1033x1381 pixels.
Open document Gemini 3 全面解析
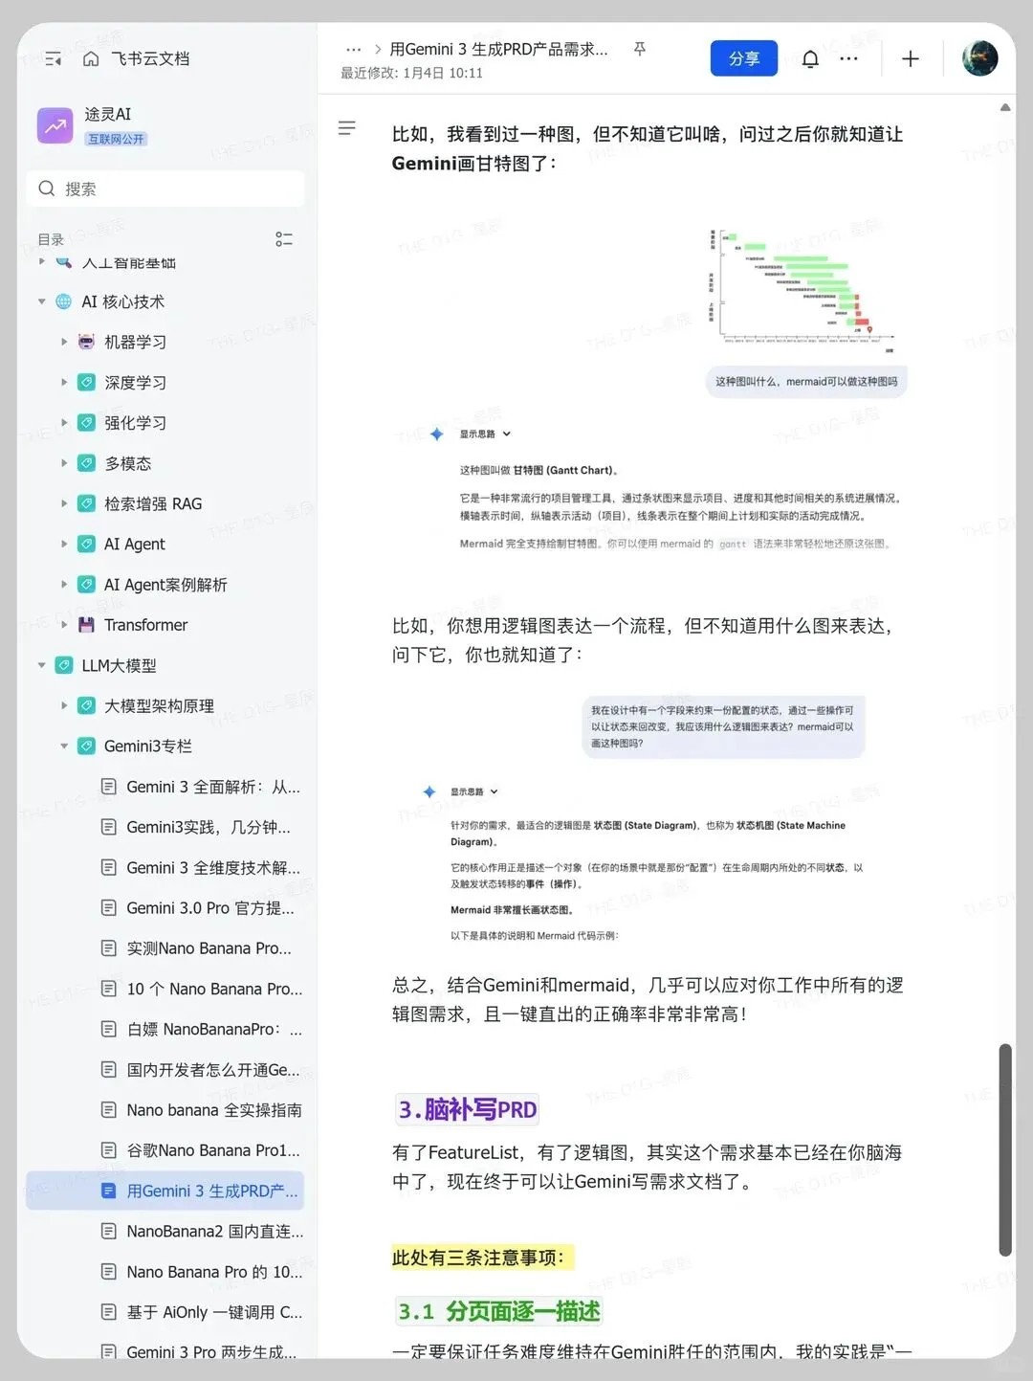coord(213,787)
